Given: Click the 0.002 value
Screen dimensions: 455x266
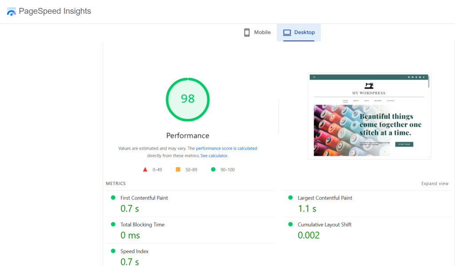Looking at the screenshot, I should click(x=309, y=235).
